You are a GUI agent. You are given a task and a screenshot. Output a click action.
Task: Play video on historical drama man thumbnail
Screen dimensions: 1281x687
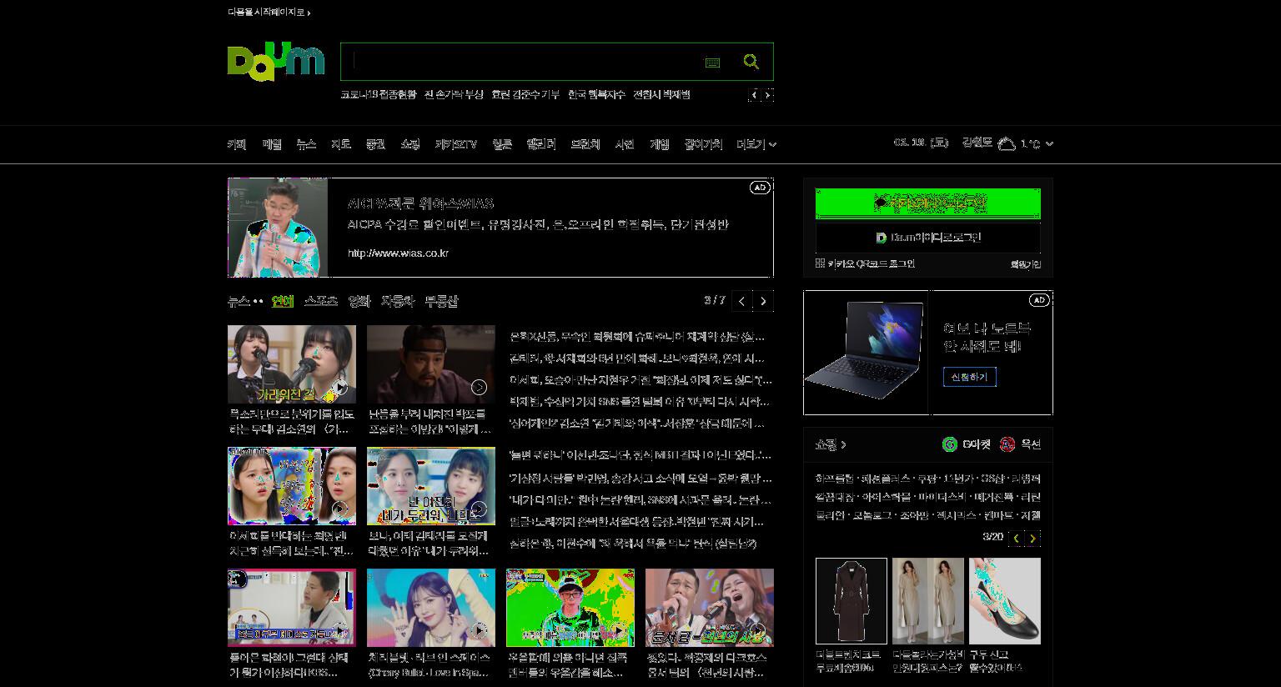coord(479,387)
